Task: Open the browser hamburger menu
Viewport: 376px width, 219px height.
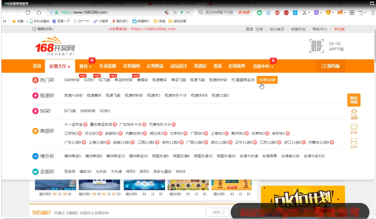Action: (x=373, y=13)
